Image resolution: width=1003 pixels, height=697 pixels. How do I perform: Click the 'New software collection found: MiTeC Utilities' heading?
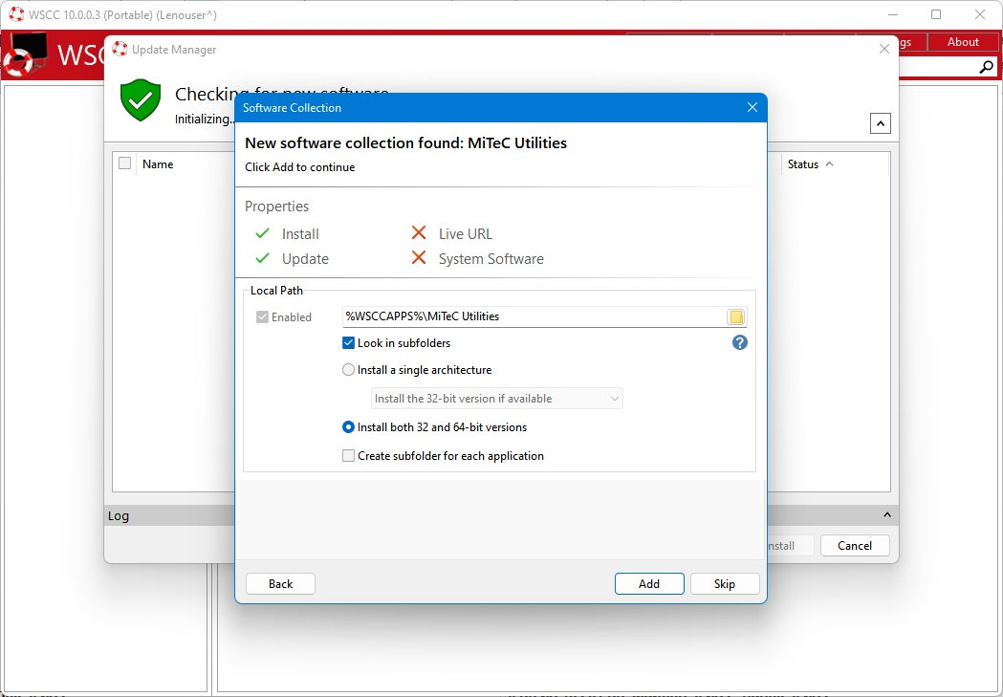point(406,142)
